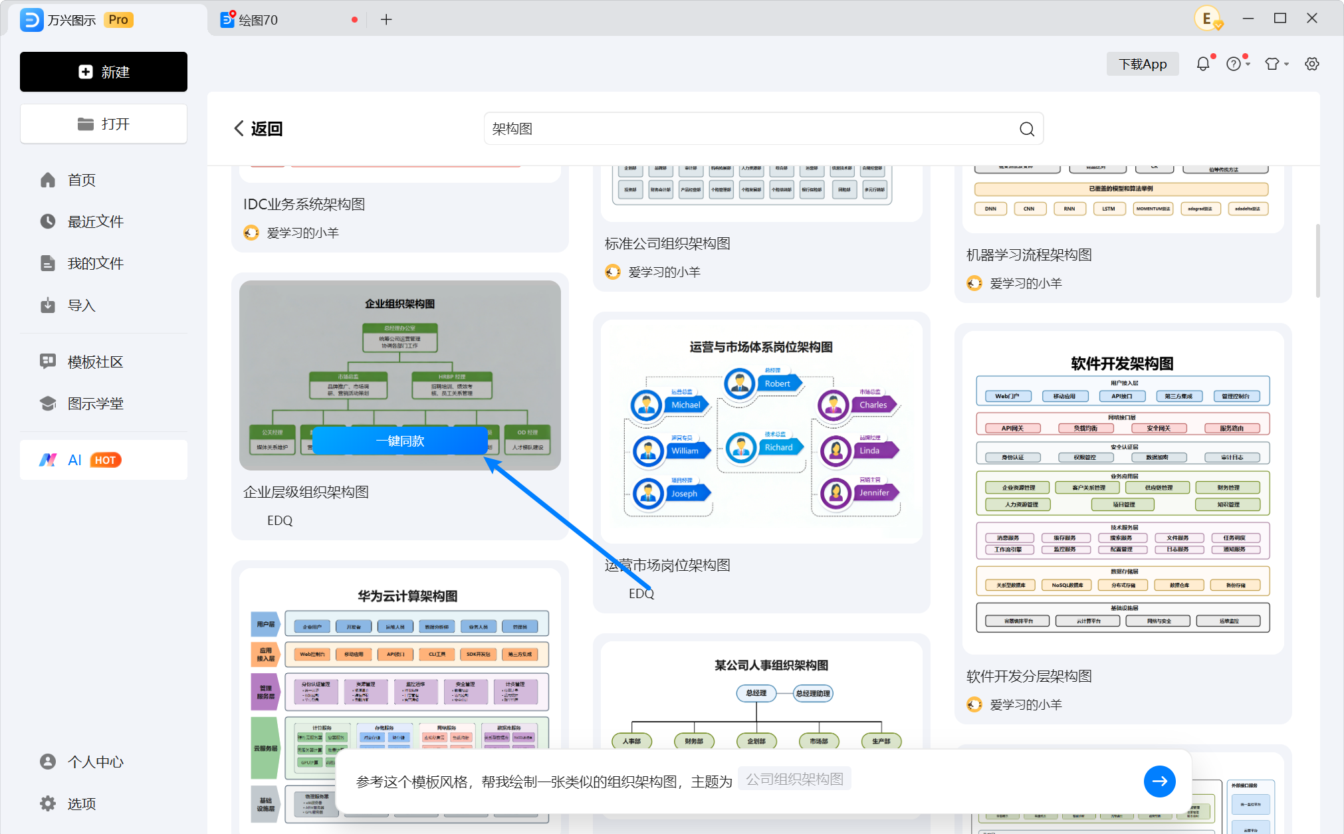Add a new tab with plus icon

pyautogui.click(x=386, y=20)
